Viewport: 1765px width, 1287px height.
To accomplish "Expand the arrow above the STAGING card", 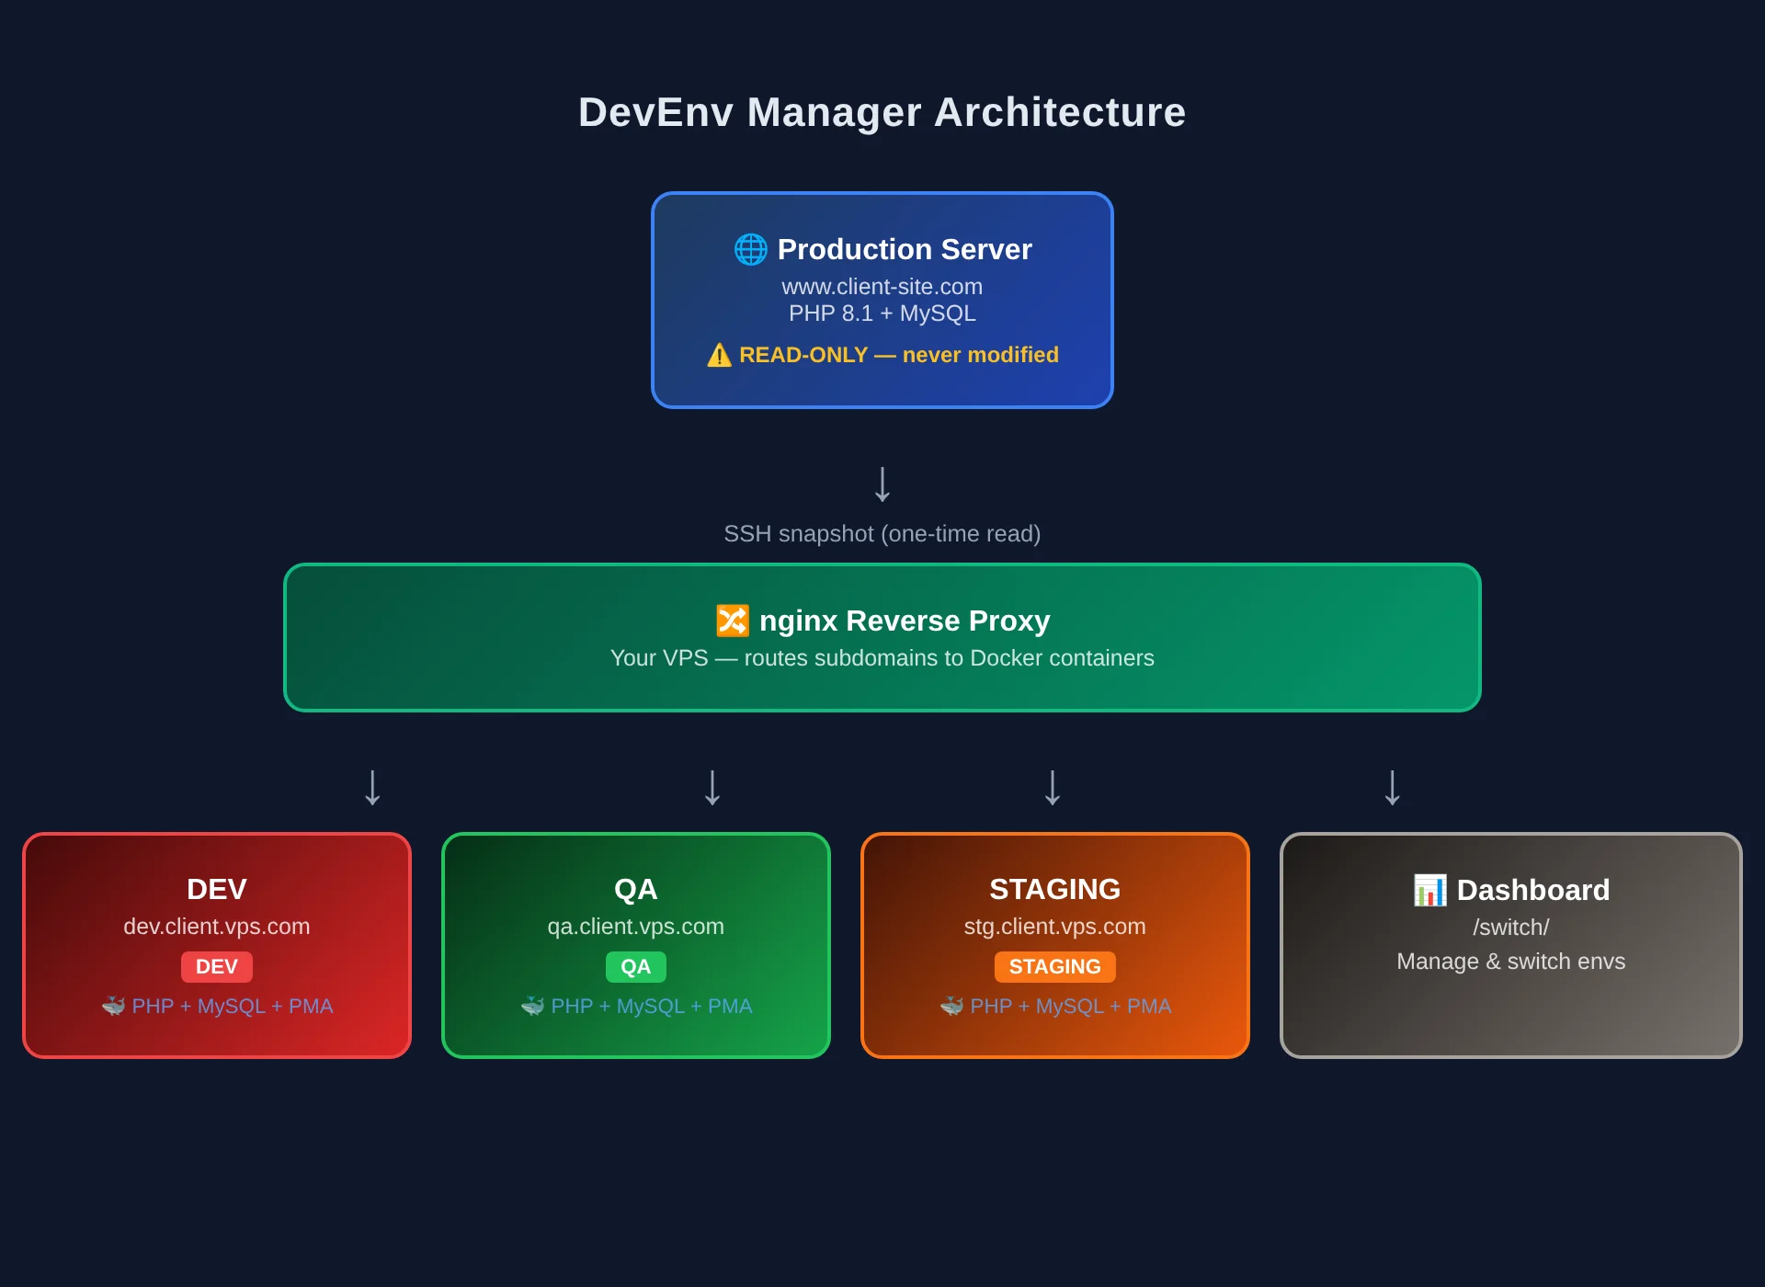I will pyautogui.click(x=1053, y=788).
